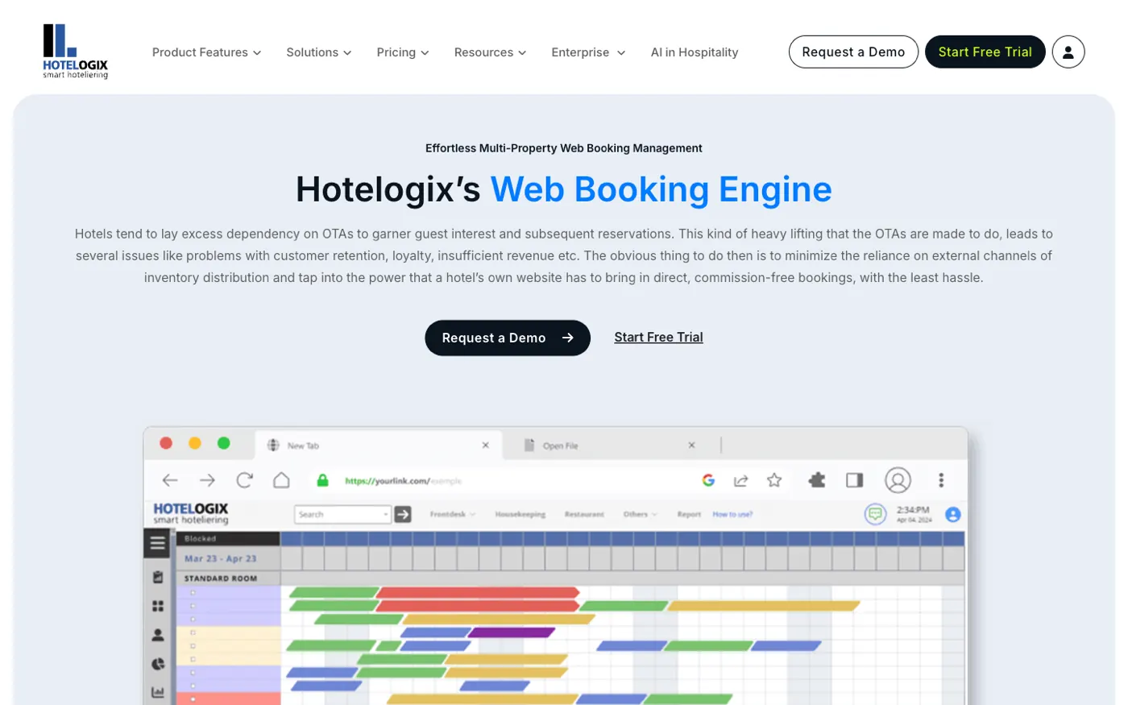
Task: Click the yellow window dot in mockup
Action: (195, 443)
